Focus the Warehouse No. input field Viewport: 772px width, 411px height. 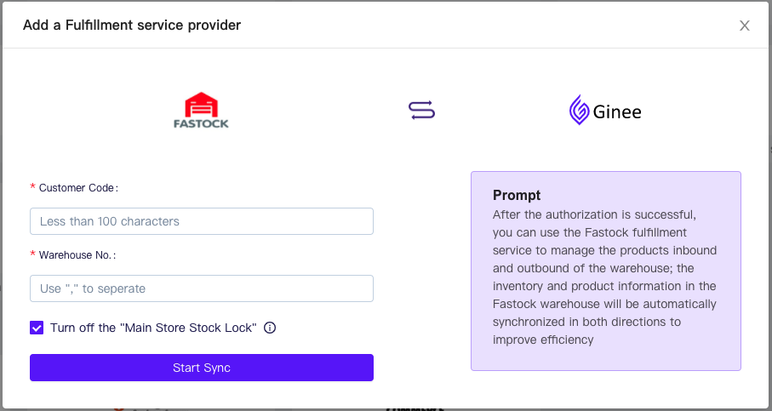tap(202, 288)
